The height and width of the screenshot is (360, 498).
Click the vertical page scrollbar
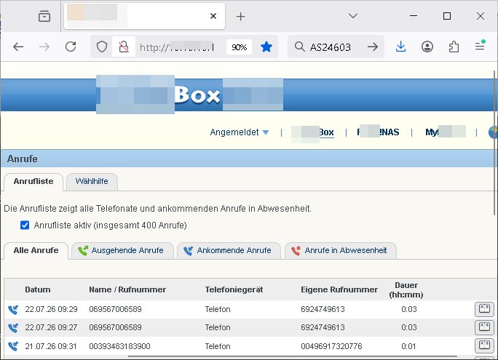tap(495, 143)
